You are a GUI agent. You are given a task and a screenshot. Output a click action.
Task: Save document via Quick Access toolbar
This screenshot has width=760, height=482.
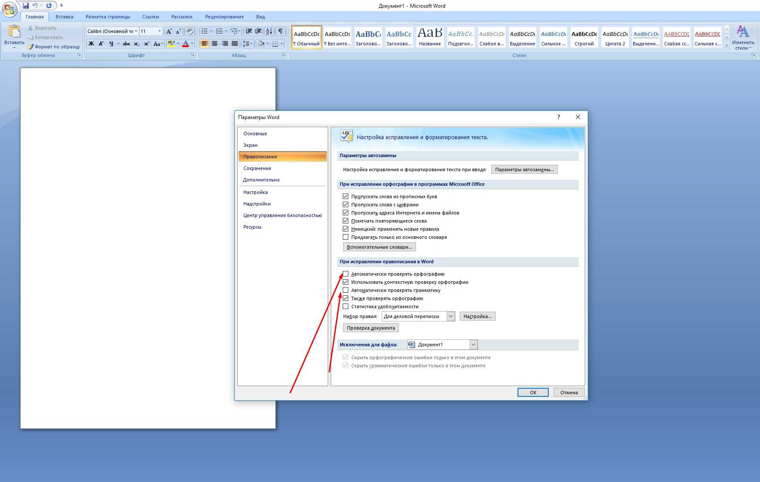pyautogui.click(x=26, y=6)
